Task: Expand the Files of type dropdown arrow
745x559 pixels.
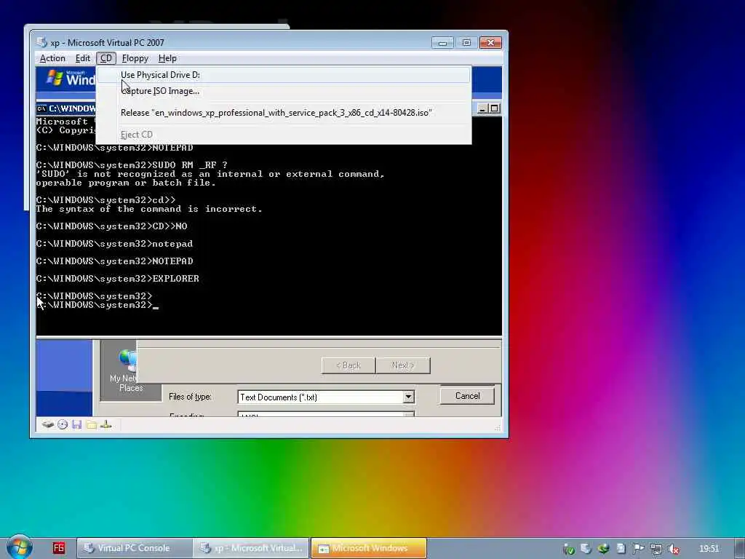Action: click(x=408, y=397)
